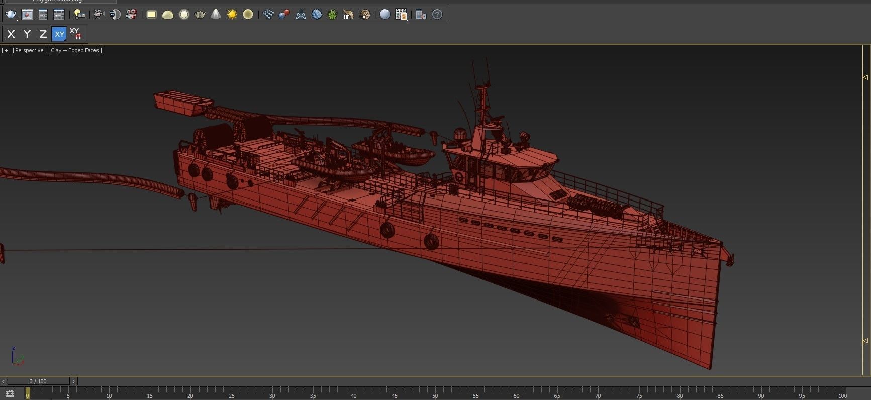Constrain transform to the X axis
The width and height of the screenshot is (871, 400).
(11, 34)
